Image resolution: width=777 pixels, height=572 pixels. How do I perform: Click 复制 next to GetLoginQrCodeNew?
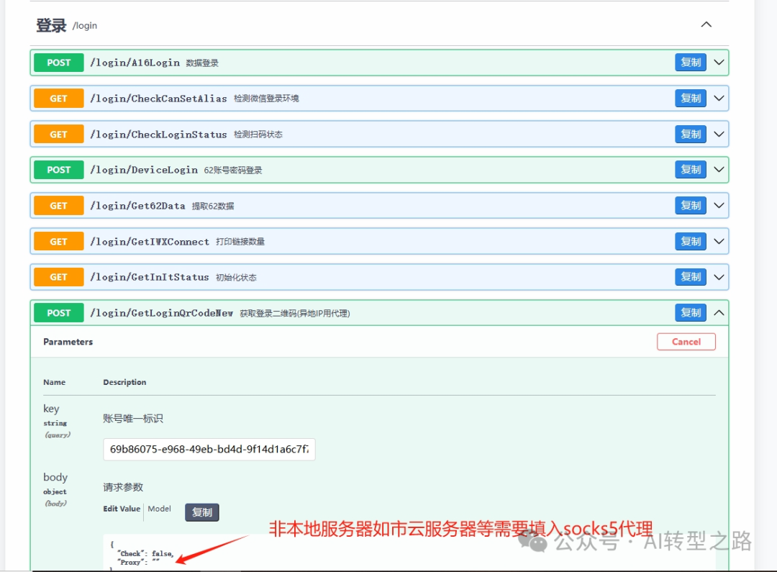690,312
